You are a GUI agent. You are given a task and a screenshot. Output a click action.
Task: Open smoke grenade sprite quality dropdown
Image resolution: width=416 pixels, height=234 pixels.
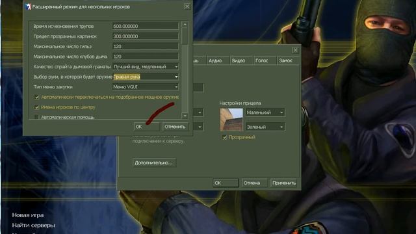[x=146, y=66]
